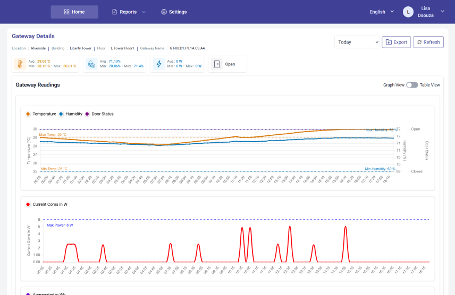Open the Today date range dropdown
The height and width of the screenshot is (295, 455).
(357, 42)
